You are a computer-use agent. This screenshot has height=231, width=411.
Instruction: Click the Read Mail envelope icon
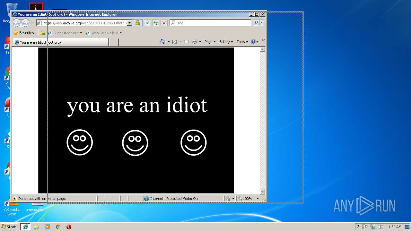(x=186, y=42)
